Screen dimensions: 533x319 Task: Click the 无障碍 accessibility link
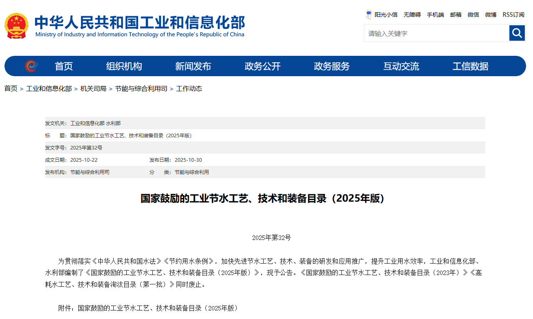click(x=412, y=15)
